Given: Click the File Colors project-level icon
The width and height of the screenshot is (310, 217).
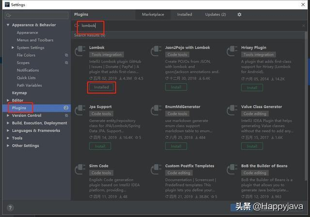Looking at the screenshot, I should click(x=66, y=55).
